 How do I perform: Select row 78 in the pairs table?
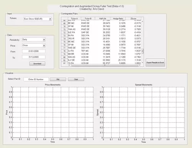coord(101,51)
